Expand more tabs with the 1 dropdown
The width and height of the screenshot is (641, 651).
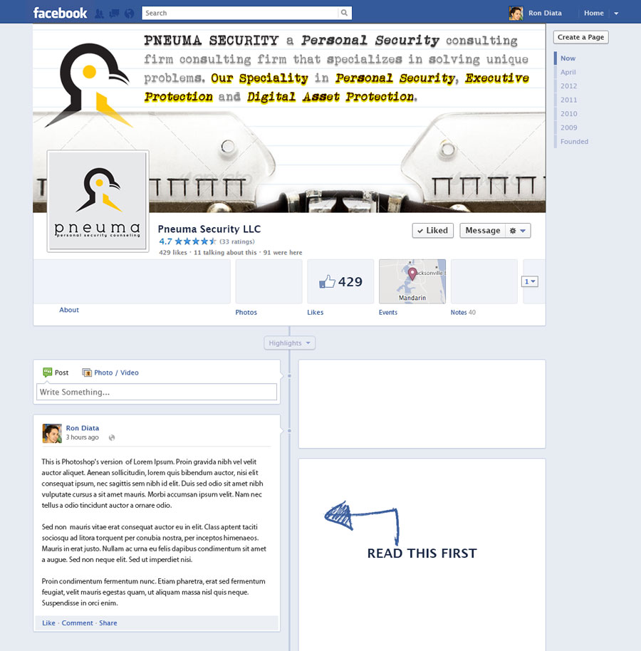[x=530, y=282]
